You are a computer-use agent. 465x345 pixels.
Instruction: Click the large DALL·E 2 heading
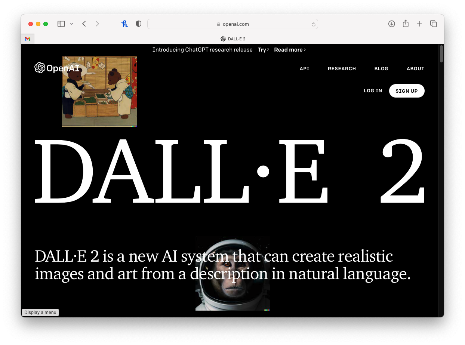coord(230,171)
